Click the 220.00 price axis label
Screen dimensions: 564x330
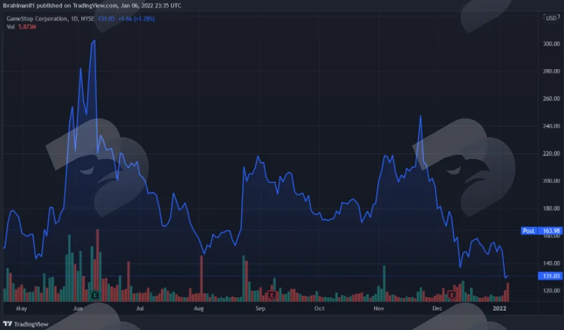coord(551,153)
